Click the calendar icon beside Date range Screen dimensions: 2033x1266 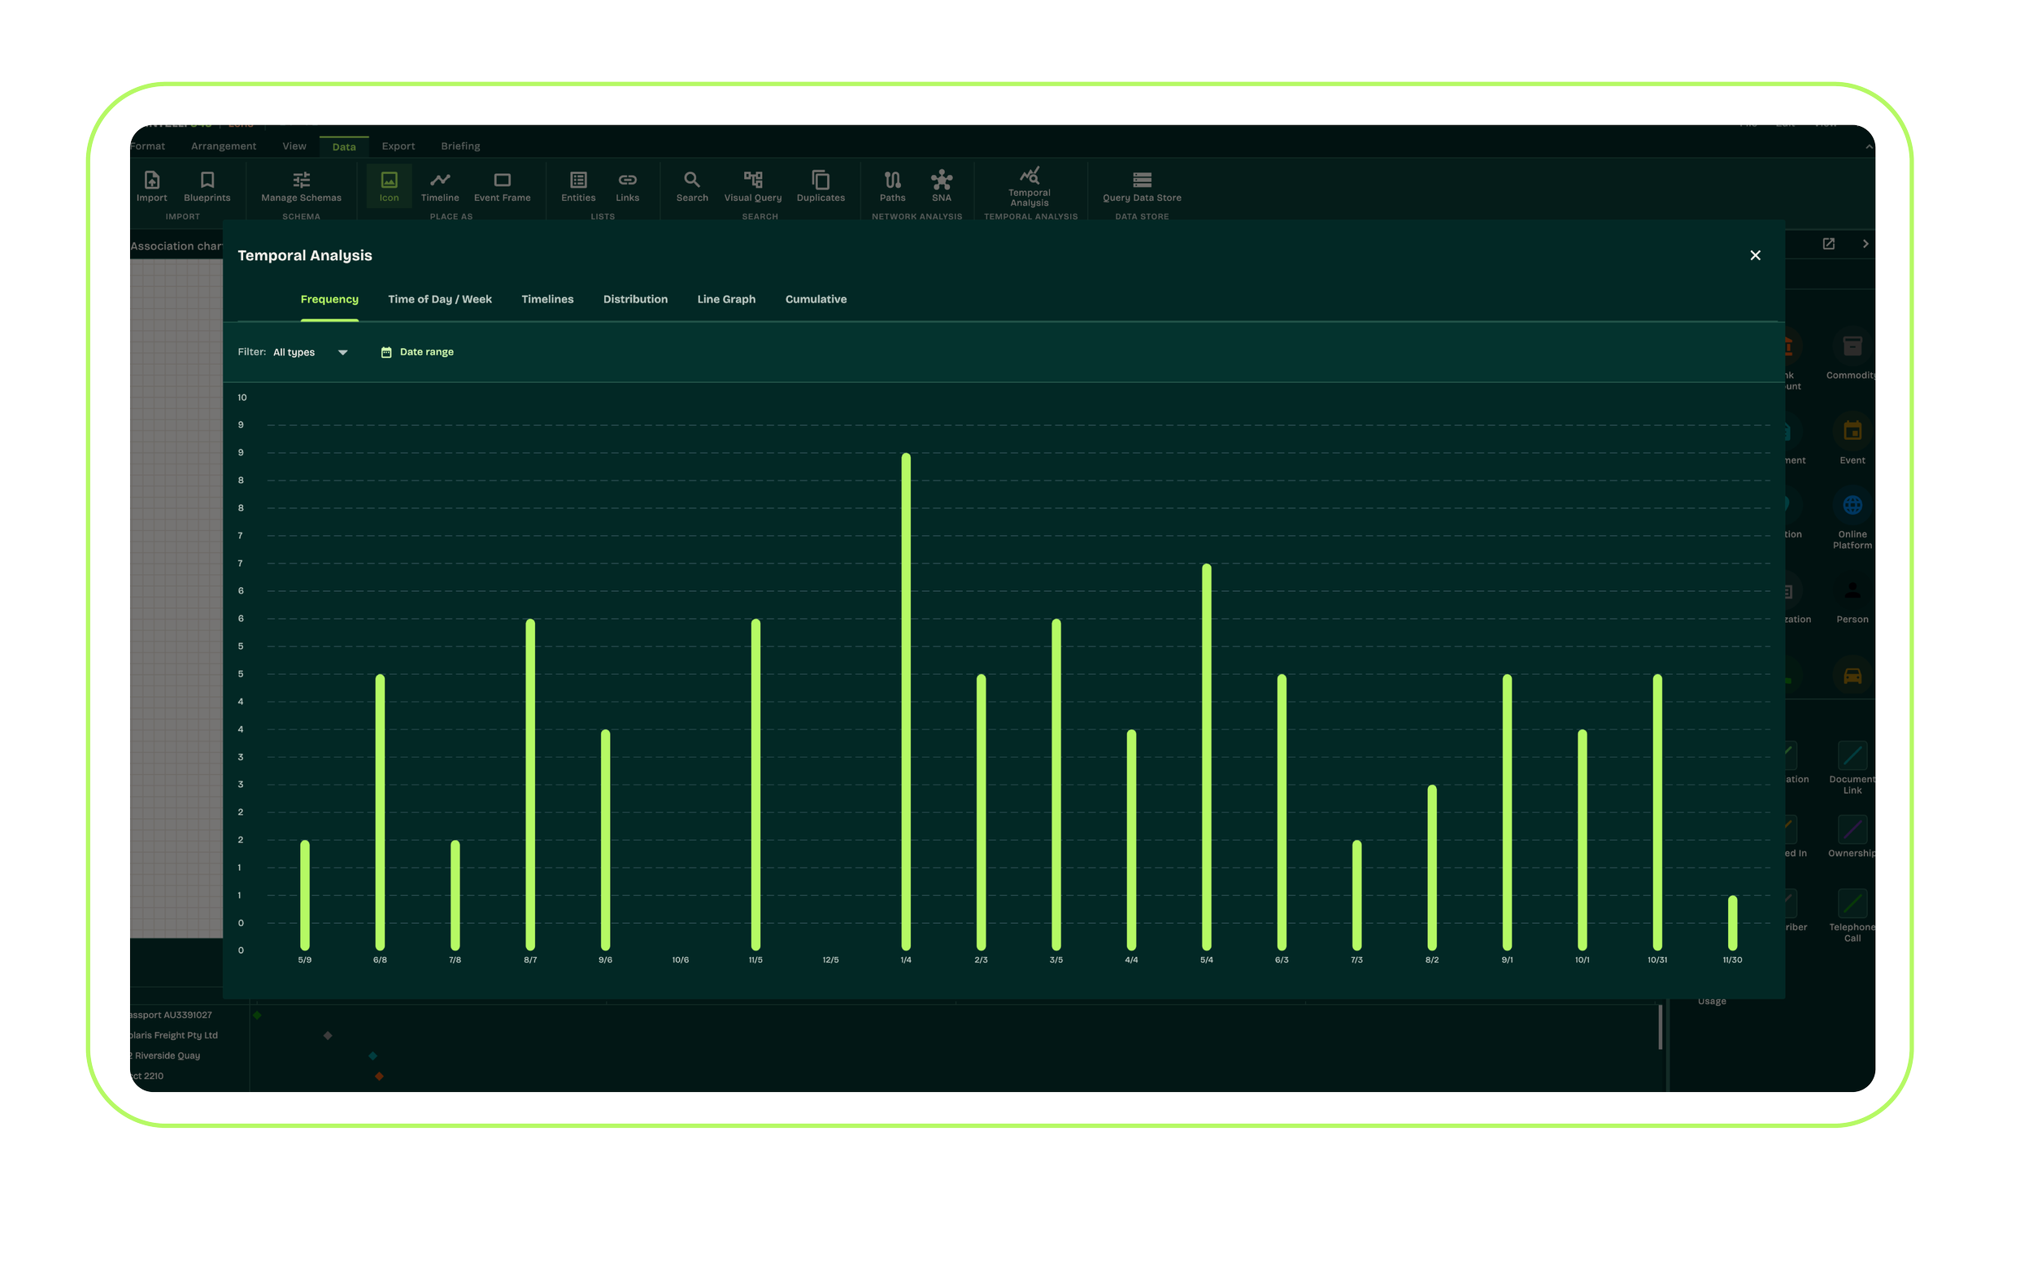pos(386,353)
